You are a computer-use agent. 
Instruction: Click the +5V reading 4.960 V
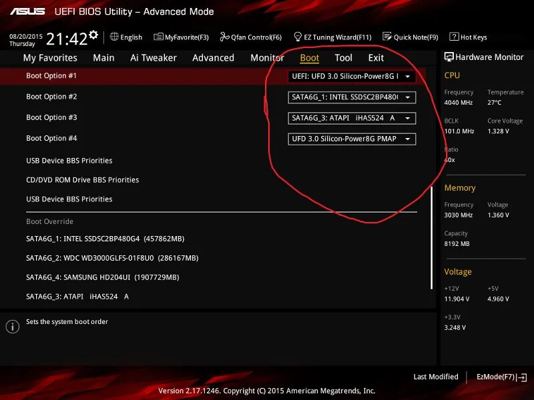click(498, 299)
